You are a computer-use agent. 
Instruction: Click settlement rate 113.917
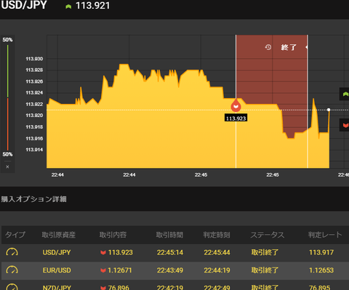[321, 252]
